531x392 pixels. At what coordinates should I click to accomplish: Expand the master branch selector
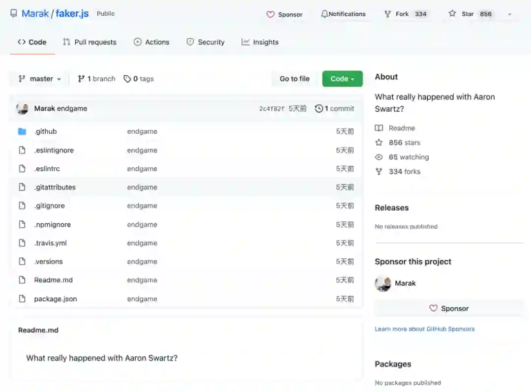(x=40, y=79)
